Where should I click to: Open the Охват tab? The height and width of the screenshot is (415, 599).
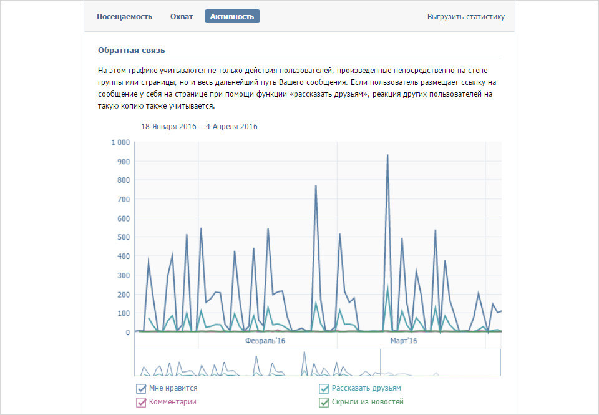click(x=182, y=17)
